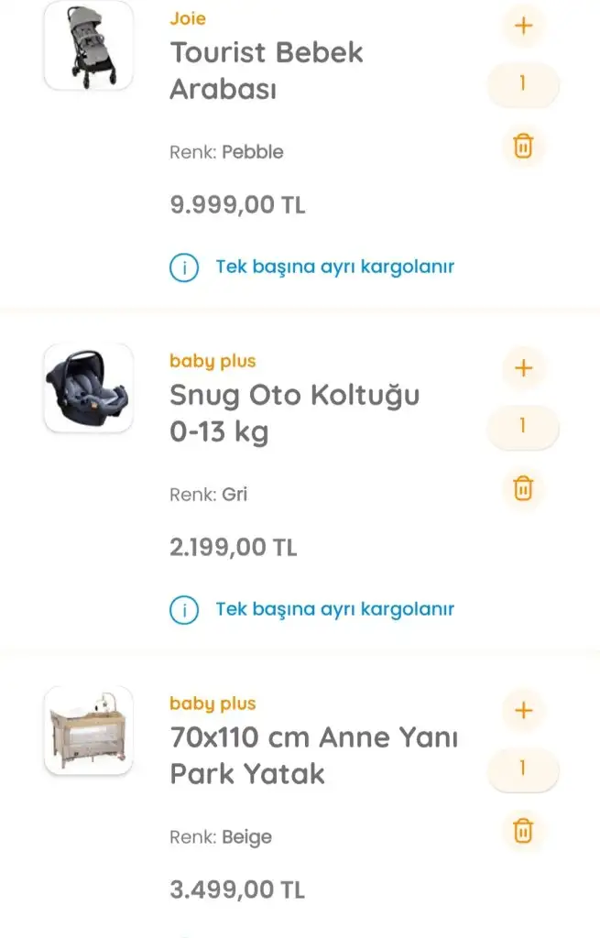The image size is (600, 938).
Task: Tap quantity field of Tourist Bebek Arabası
Action: pos(523,84)
